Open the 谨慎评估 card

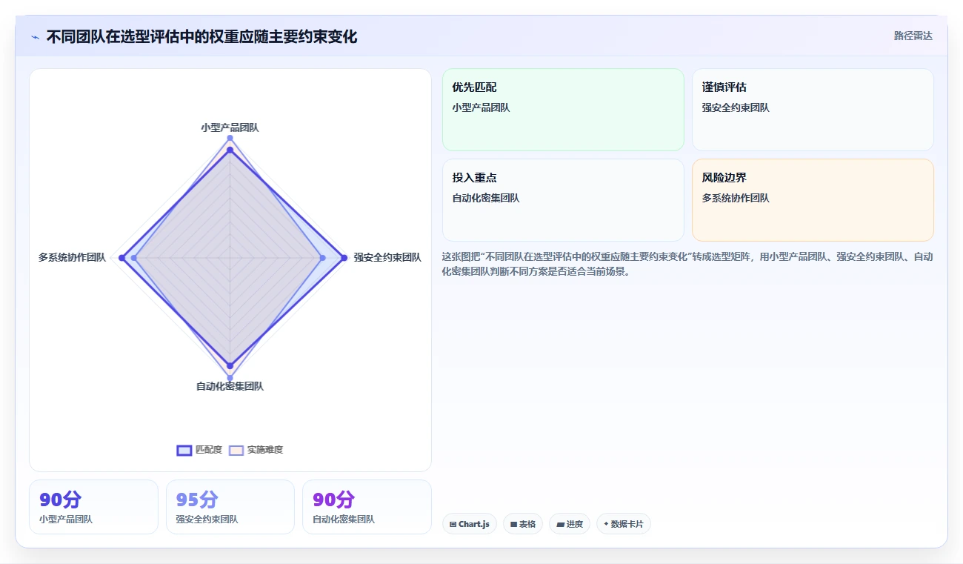coord(813,110)
